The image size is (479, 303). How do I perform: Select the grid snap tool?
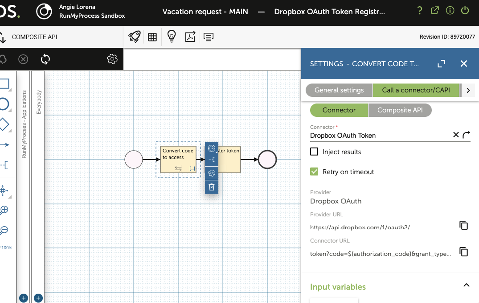pyautogui.click(x=4, y=191)
